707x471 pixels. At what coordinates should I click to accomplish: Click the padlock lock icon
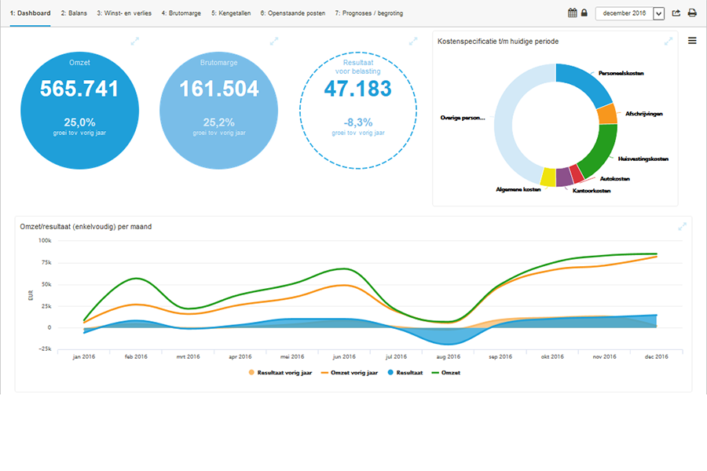584,13
